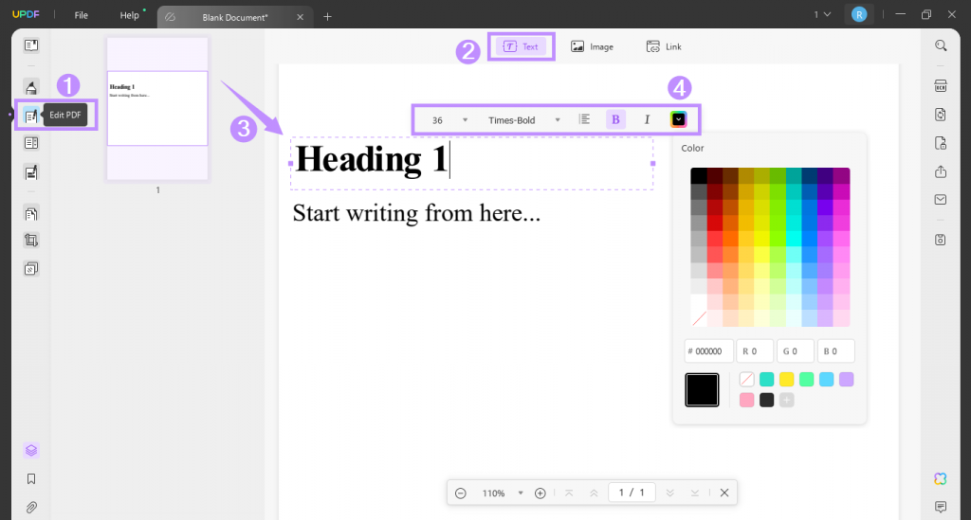The image size is (971, 520).
Task: Click the user account avatar R
Action: [859, 15]
